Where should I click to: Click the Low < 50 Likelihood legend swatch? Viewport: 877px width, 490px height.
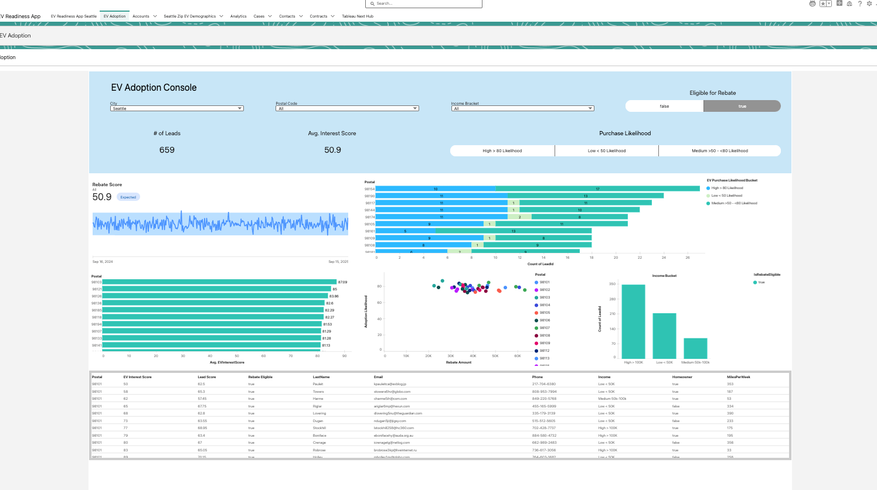click(x=708, y=196)
